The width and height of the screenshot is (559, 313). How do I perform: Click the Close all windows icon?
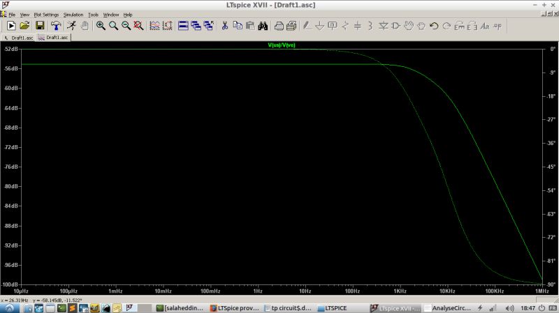(208, 26)
